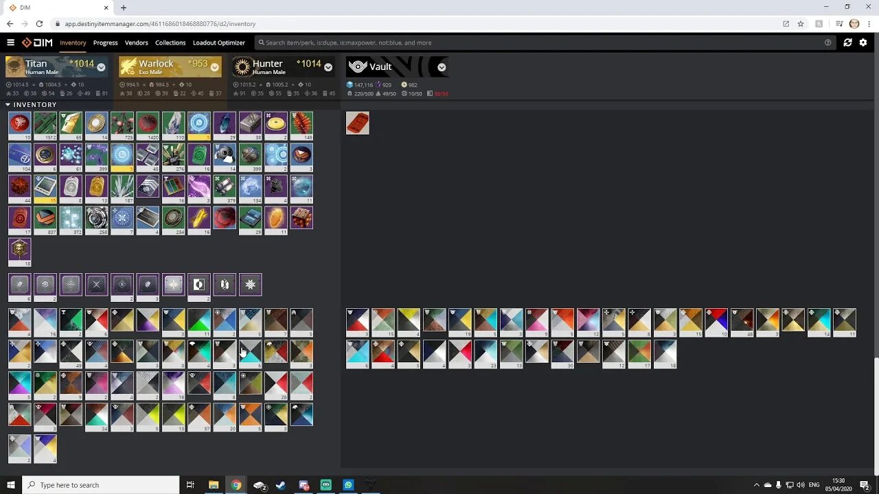Select the metallic ring item count 258
Image resolution: width=879 pixels, height=494 pixels.
coord(97,220)
